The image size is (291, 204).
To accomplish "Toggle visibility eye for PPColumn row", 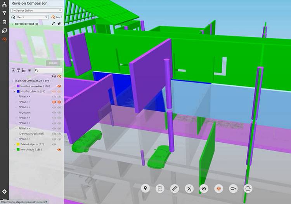I will coord(59,112).
